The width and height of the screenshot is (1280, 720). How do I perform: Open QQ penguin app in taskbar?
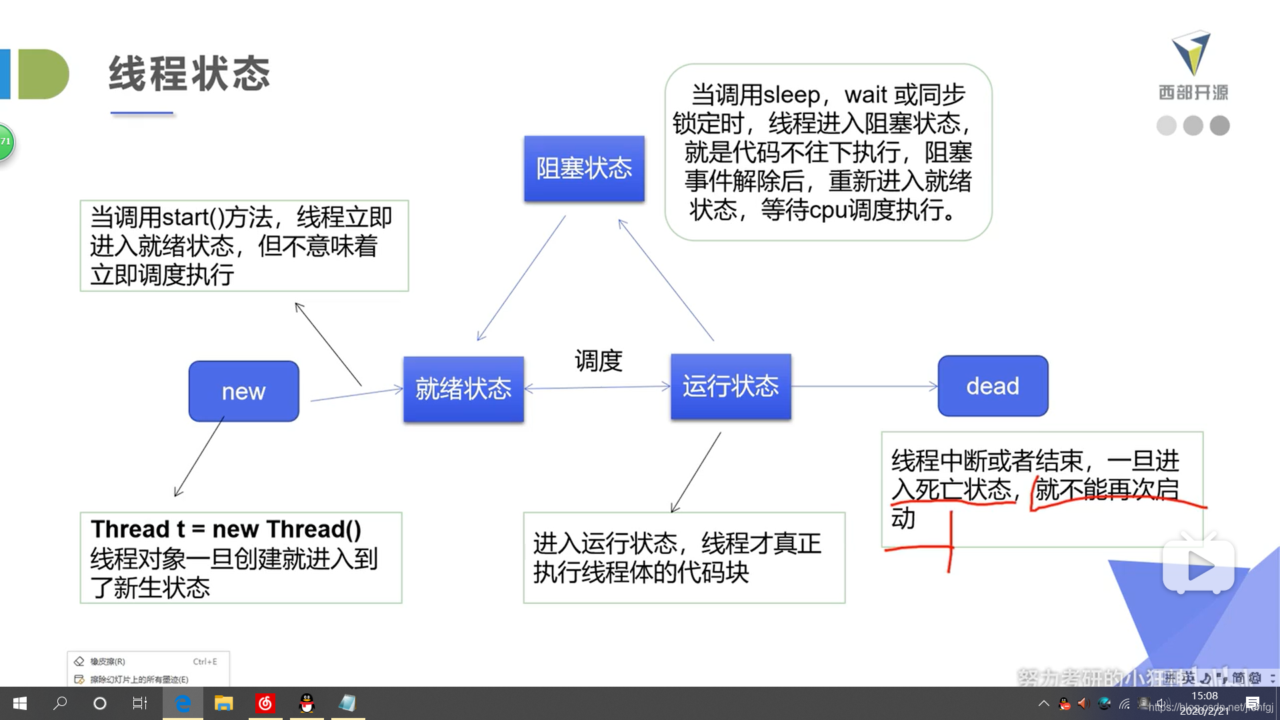307,703
